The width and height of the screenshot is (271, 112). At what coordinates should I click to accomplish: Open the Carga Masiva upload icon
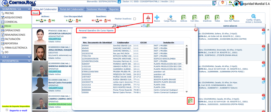[x=170, y=17]
